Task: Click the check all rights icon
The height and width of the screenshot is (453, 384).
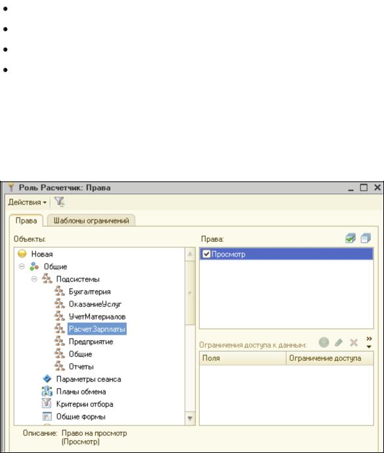Action: pyautogui.click(x=350, y=239)
